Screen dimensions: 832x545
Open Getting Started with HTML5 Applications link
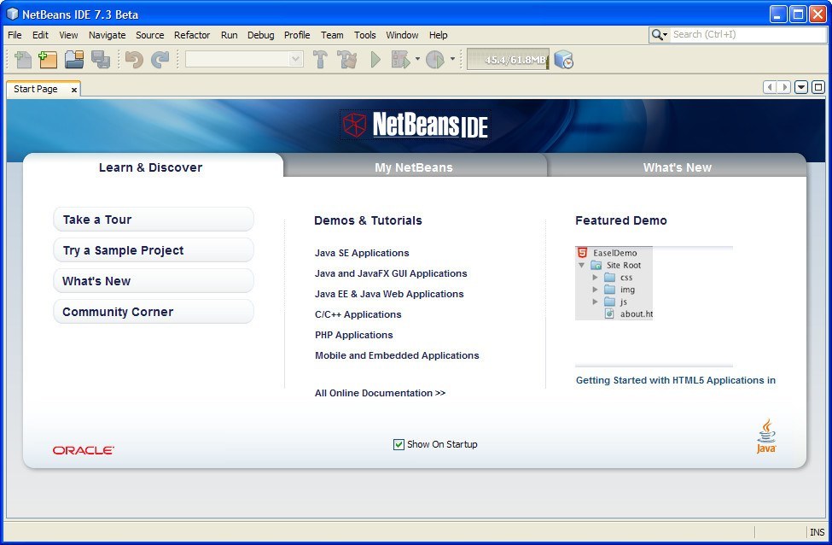[676, 380]
